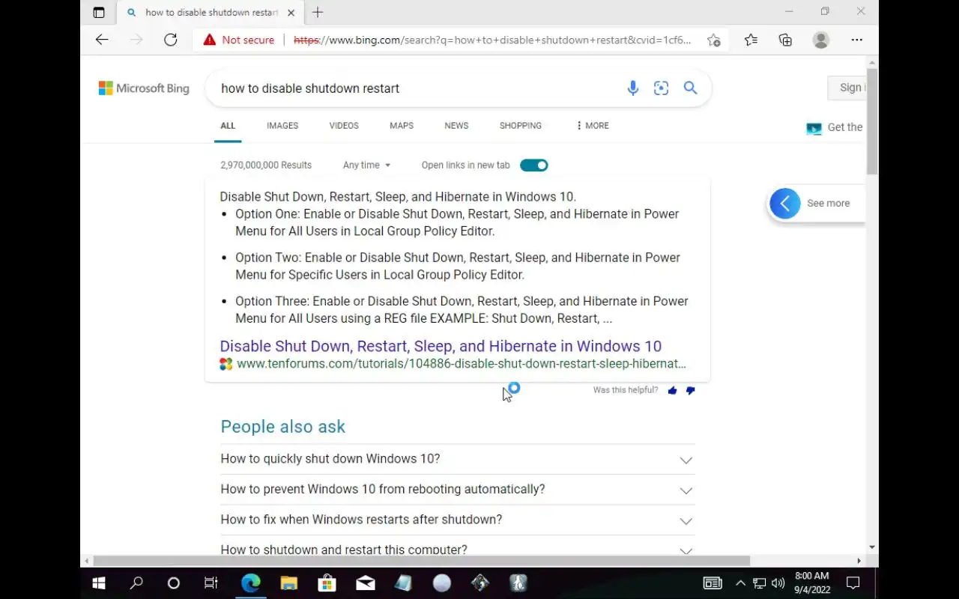Submit search with magnifier icon

coord(690,88)
